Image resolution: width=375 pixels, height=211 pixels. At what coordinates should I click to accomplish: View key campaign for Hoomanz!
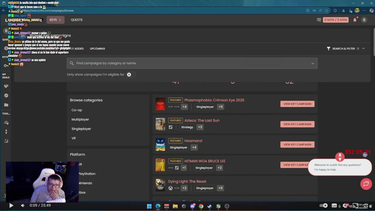pyautogui.click(x=297, y=144)
